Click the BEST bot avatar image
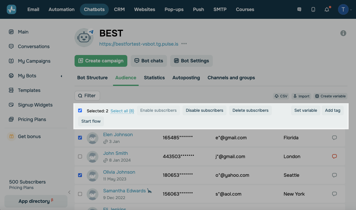Viewport: 356px width, 210px height. tap(84, 38)
